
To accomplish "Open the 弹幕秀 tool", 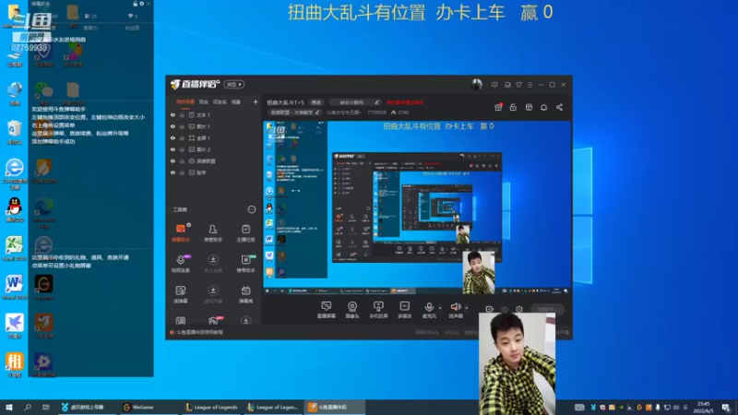I will coord(245,294).
